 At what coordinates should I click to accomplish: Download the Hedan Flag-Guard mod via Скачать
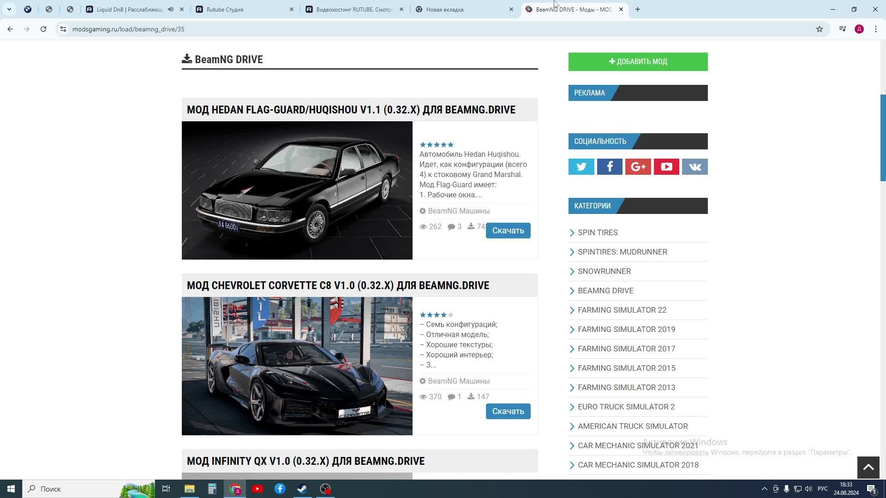coord(508,231)
